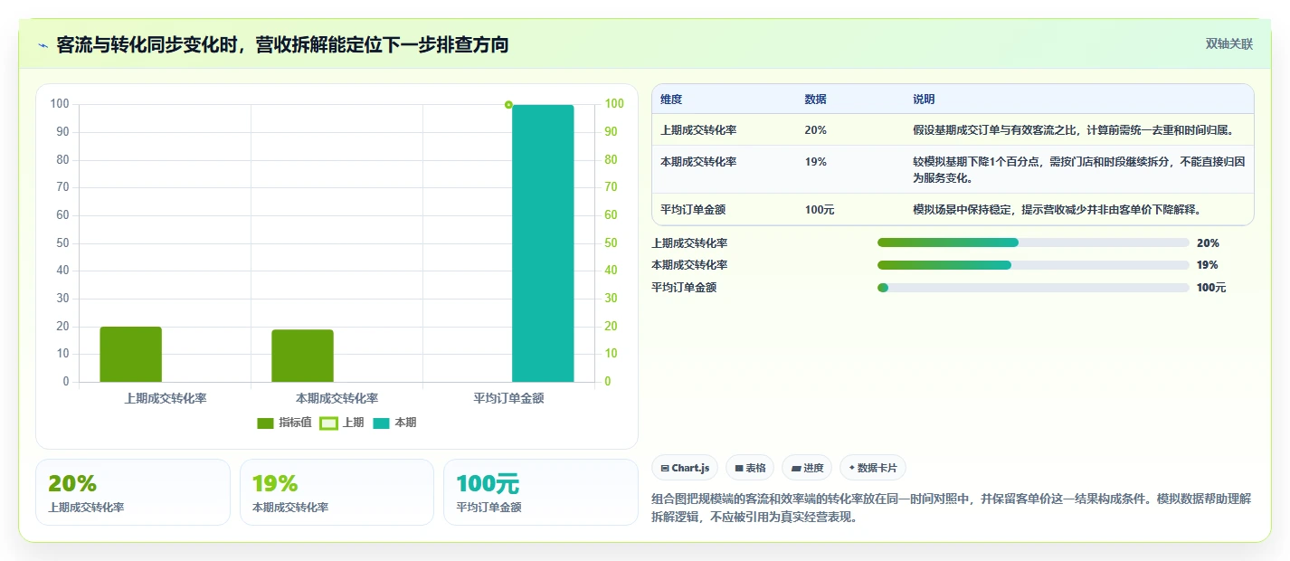
Task: Select the 进度 tag chip
Action: (807, 468)
